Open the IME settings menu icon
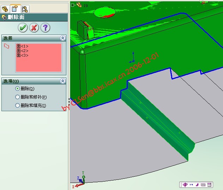Screen dimensions: 223x190 tap(209, 185)
